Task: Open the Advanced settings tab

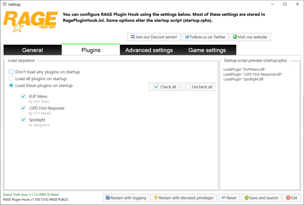Action: pos(149,50)
